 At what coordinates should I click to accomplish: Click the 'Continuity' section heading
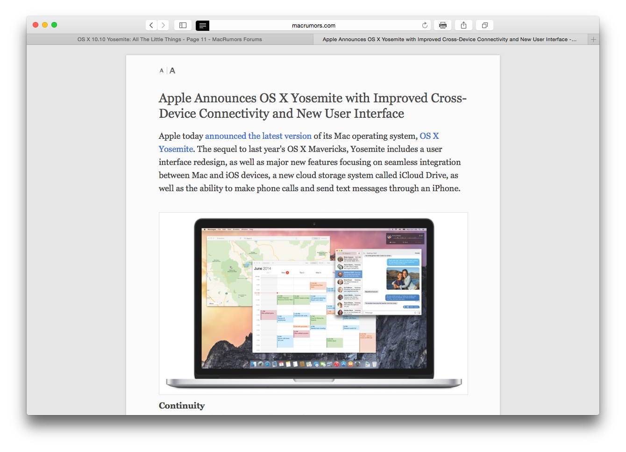pyautogui.click(x=182, y=406)
